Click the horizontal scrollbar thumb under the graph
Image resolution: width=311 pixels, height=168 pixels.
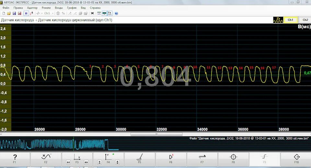[x=156, y=134]
